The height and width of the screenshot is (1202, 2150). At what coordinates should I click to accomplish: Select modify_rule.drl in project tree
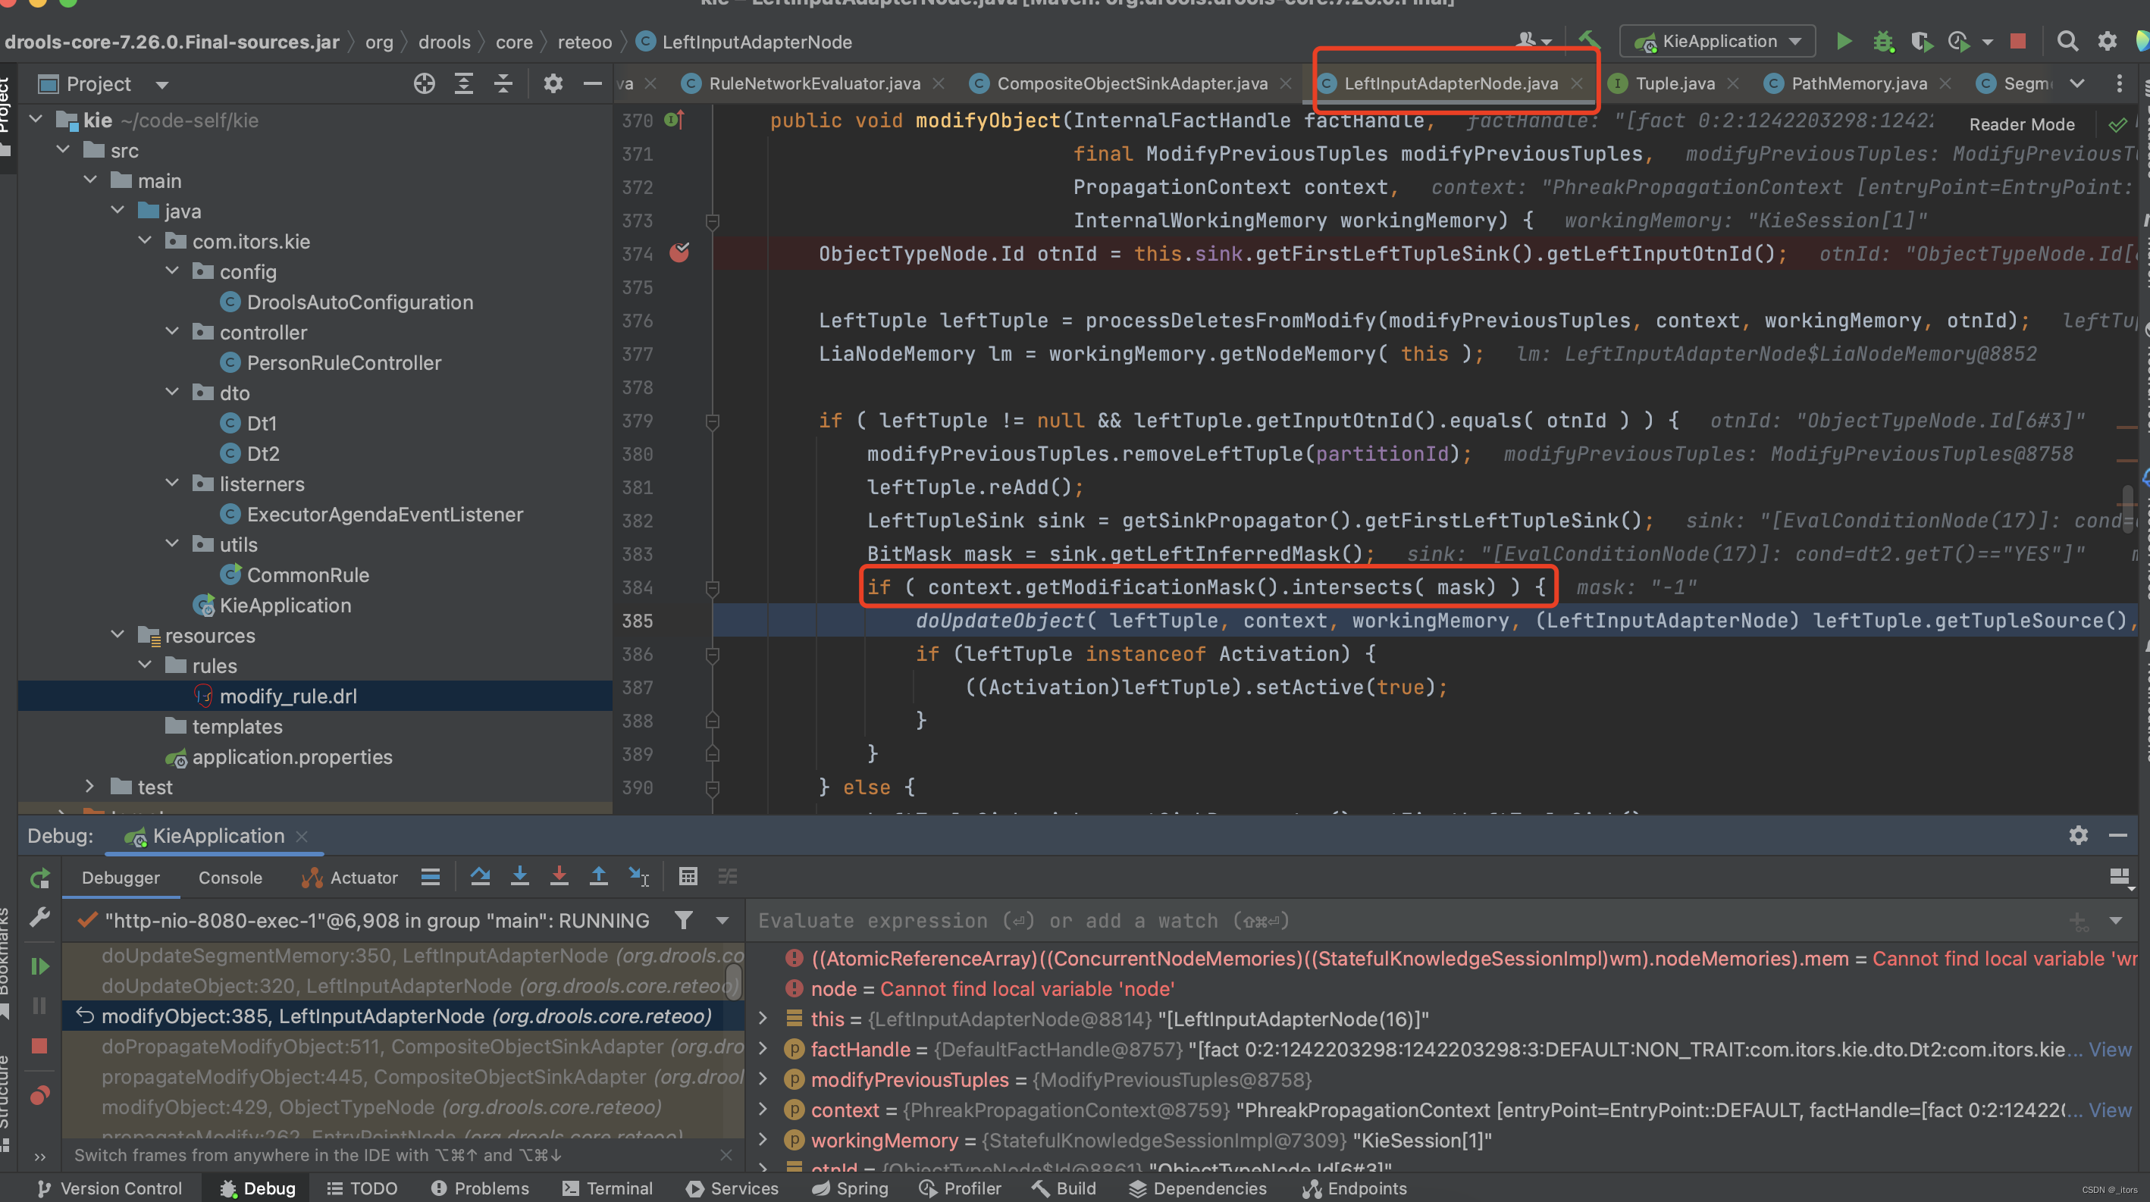[288, 696]
